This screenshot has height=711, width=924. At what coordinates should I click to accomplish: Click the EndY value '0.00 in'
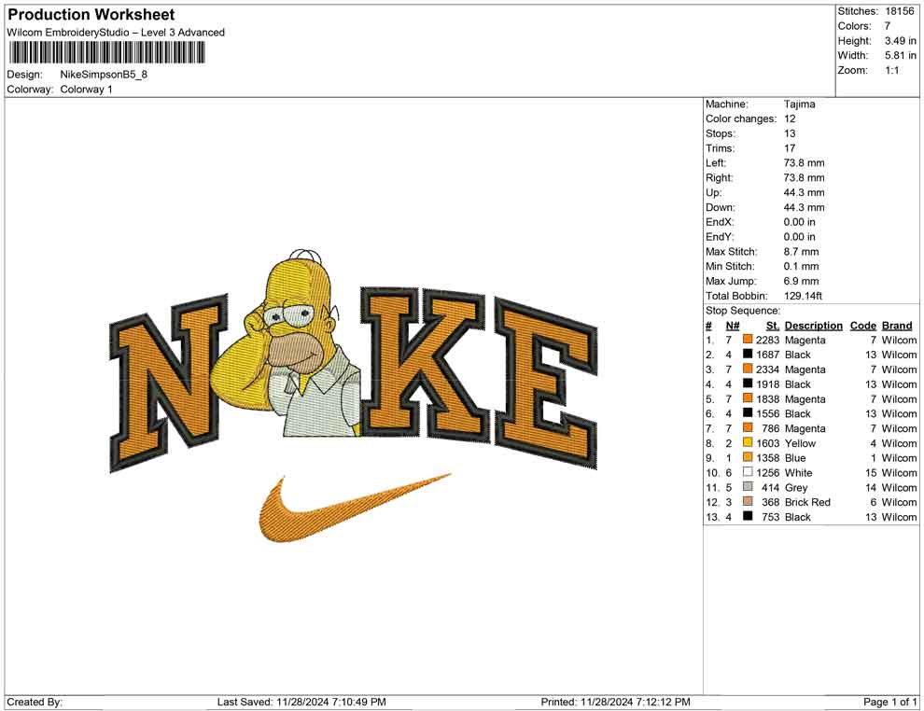800,236
